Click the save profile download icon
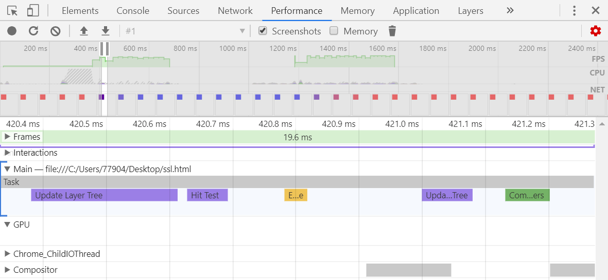 tap(106, 31)
